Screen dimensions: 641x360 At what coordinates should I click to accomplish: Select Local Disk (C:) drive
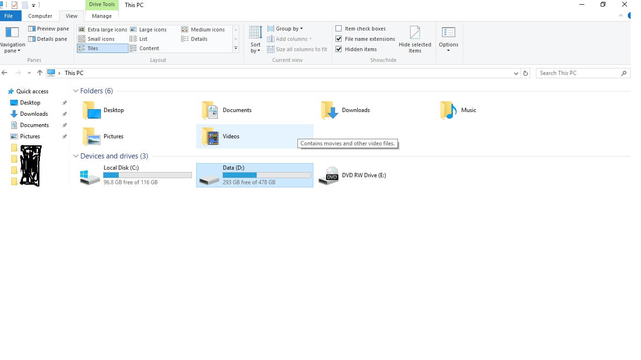click(136, 175)
